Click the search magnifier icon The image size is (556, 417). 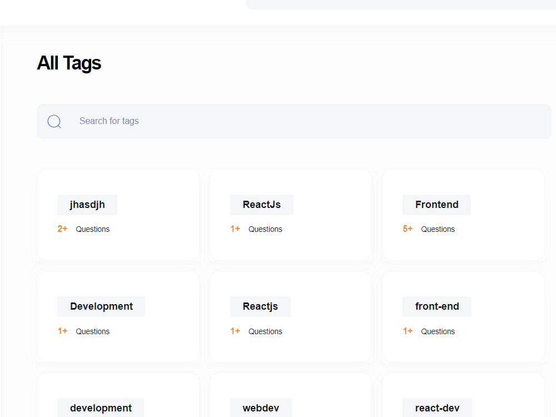pyautogui.click(x=54, y=121)
